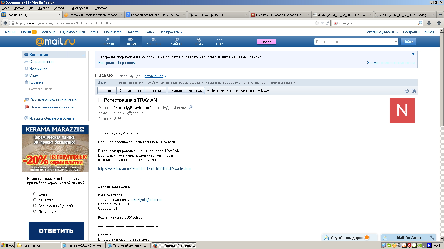Expand the Пометить dropdown
This screenshot has width=444, height=249.
pyautogui.click(x=245, y=90)
